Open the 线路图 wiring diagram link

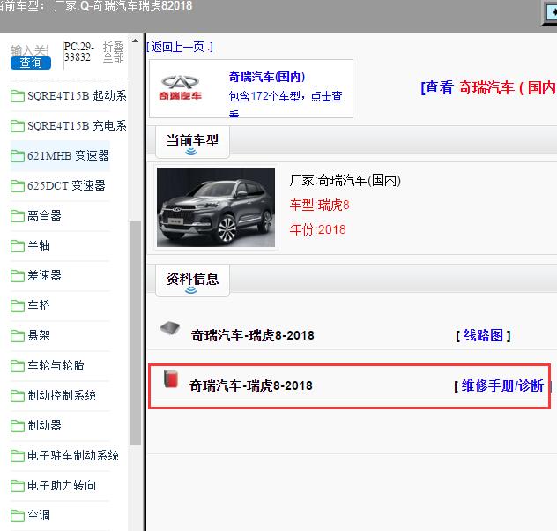483,335
